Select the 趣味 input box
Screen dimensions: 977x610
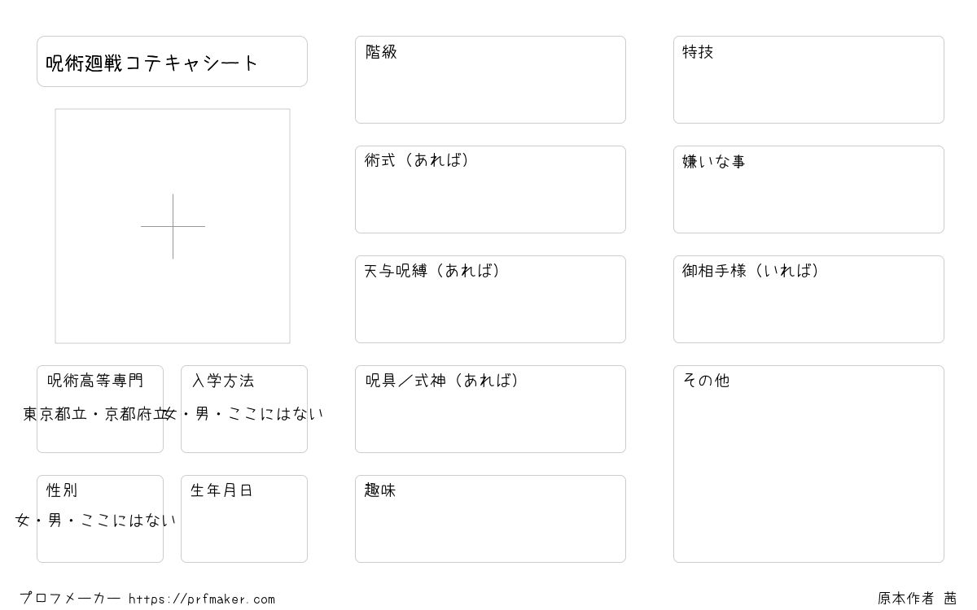[490, 519]
